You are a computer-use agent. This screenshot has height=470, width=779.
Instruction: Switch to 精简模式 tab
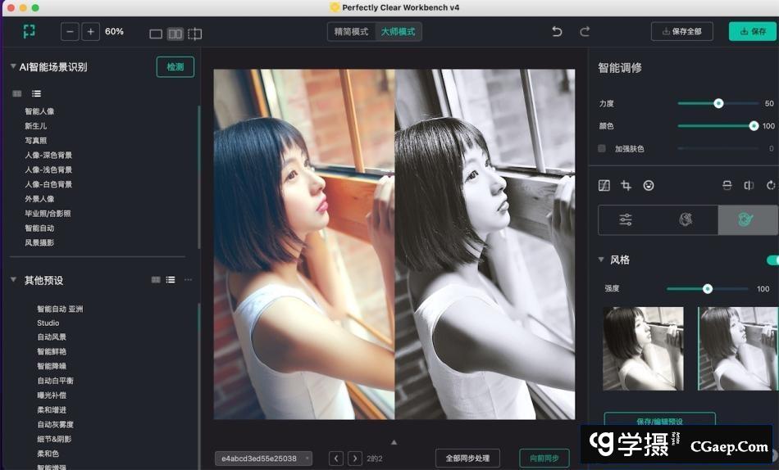point(351,32)
